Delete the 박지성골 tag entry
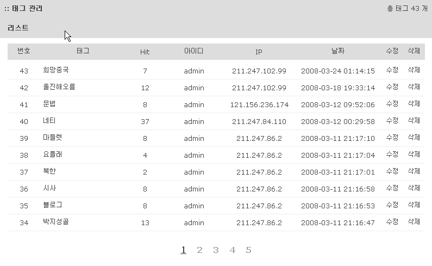 click(414, 222)
